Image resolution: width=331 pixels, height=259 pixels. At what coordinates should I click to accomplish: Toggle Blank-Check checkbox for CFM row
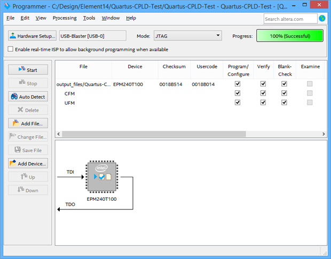284,93
